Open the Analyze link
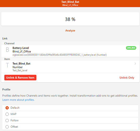Viewport: 140px width, 131px height. 70,31
